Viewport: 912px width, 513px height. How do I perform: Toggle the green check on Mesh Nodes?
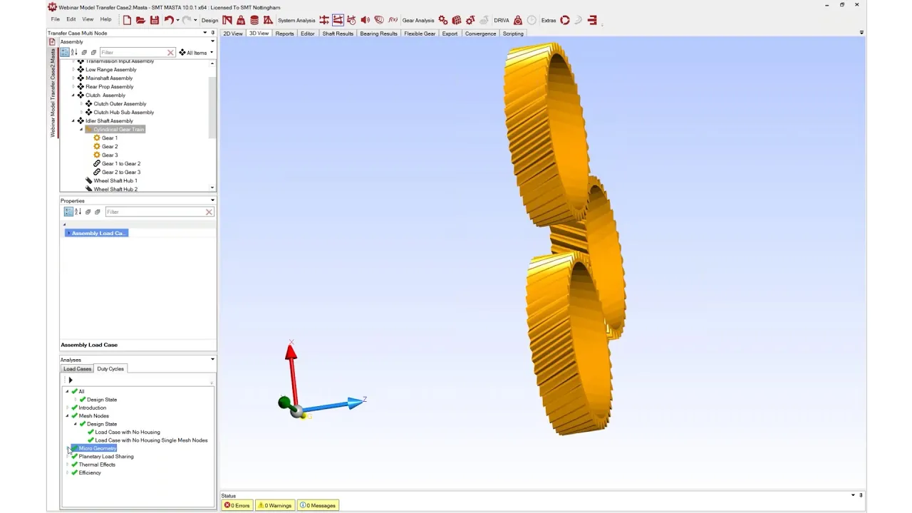[74, 415]
